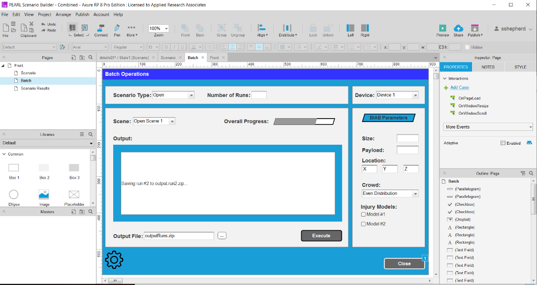Click the Add Case link
The image size is (537, 285).
tap(460, 88)
